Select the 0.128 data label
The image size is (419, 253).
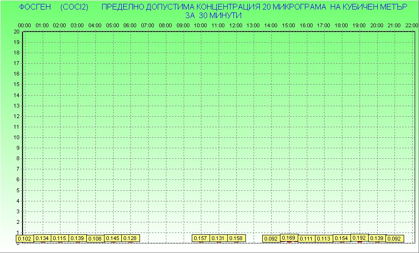[x=130, y=238]
